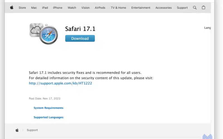
Task: Open the shopping bag icon
Action: click(x=203, y=8)
